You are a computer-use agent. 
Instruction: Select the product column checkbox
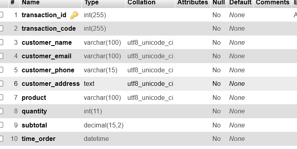tap(1, 97)
